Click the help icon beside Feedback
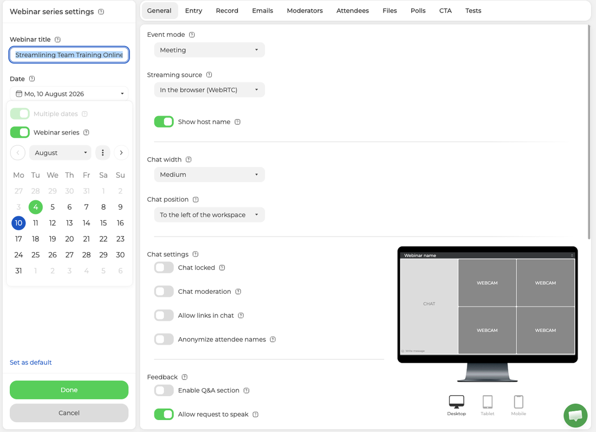 click(185, 377)
